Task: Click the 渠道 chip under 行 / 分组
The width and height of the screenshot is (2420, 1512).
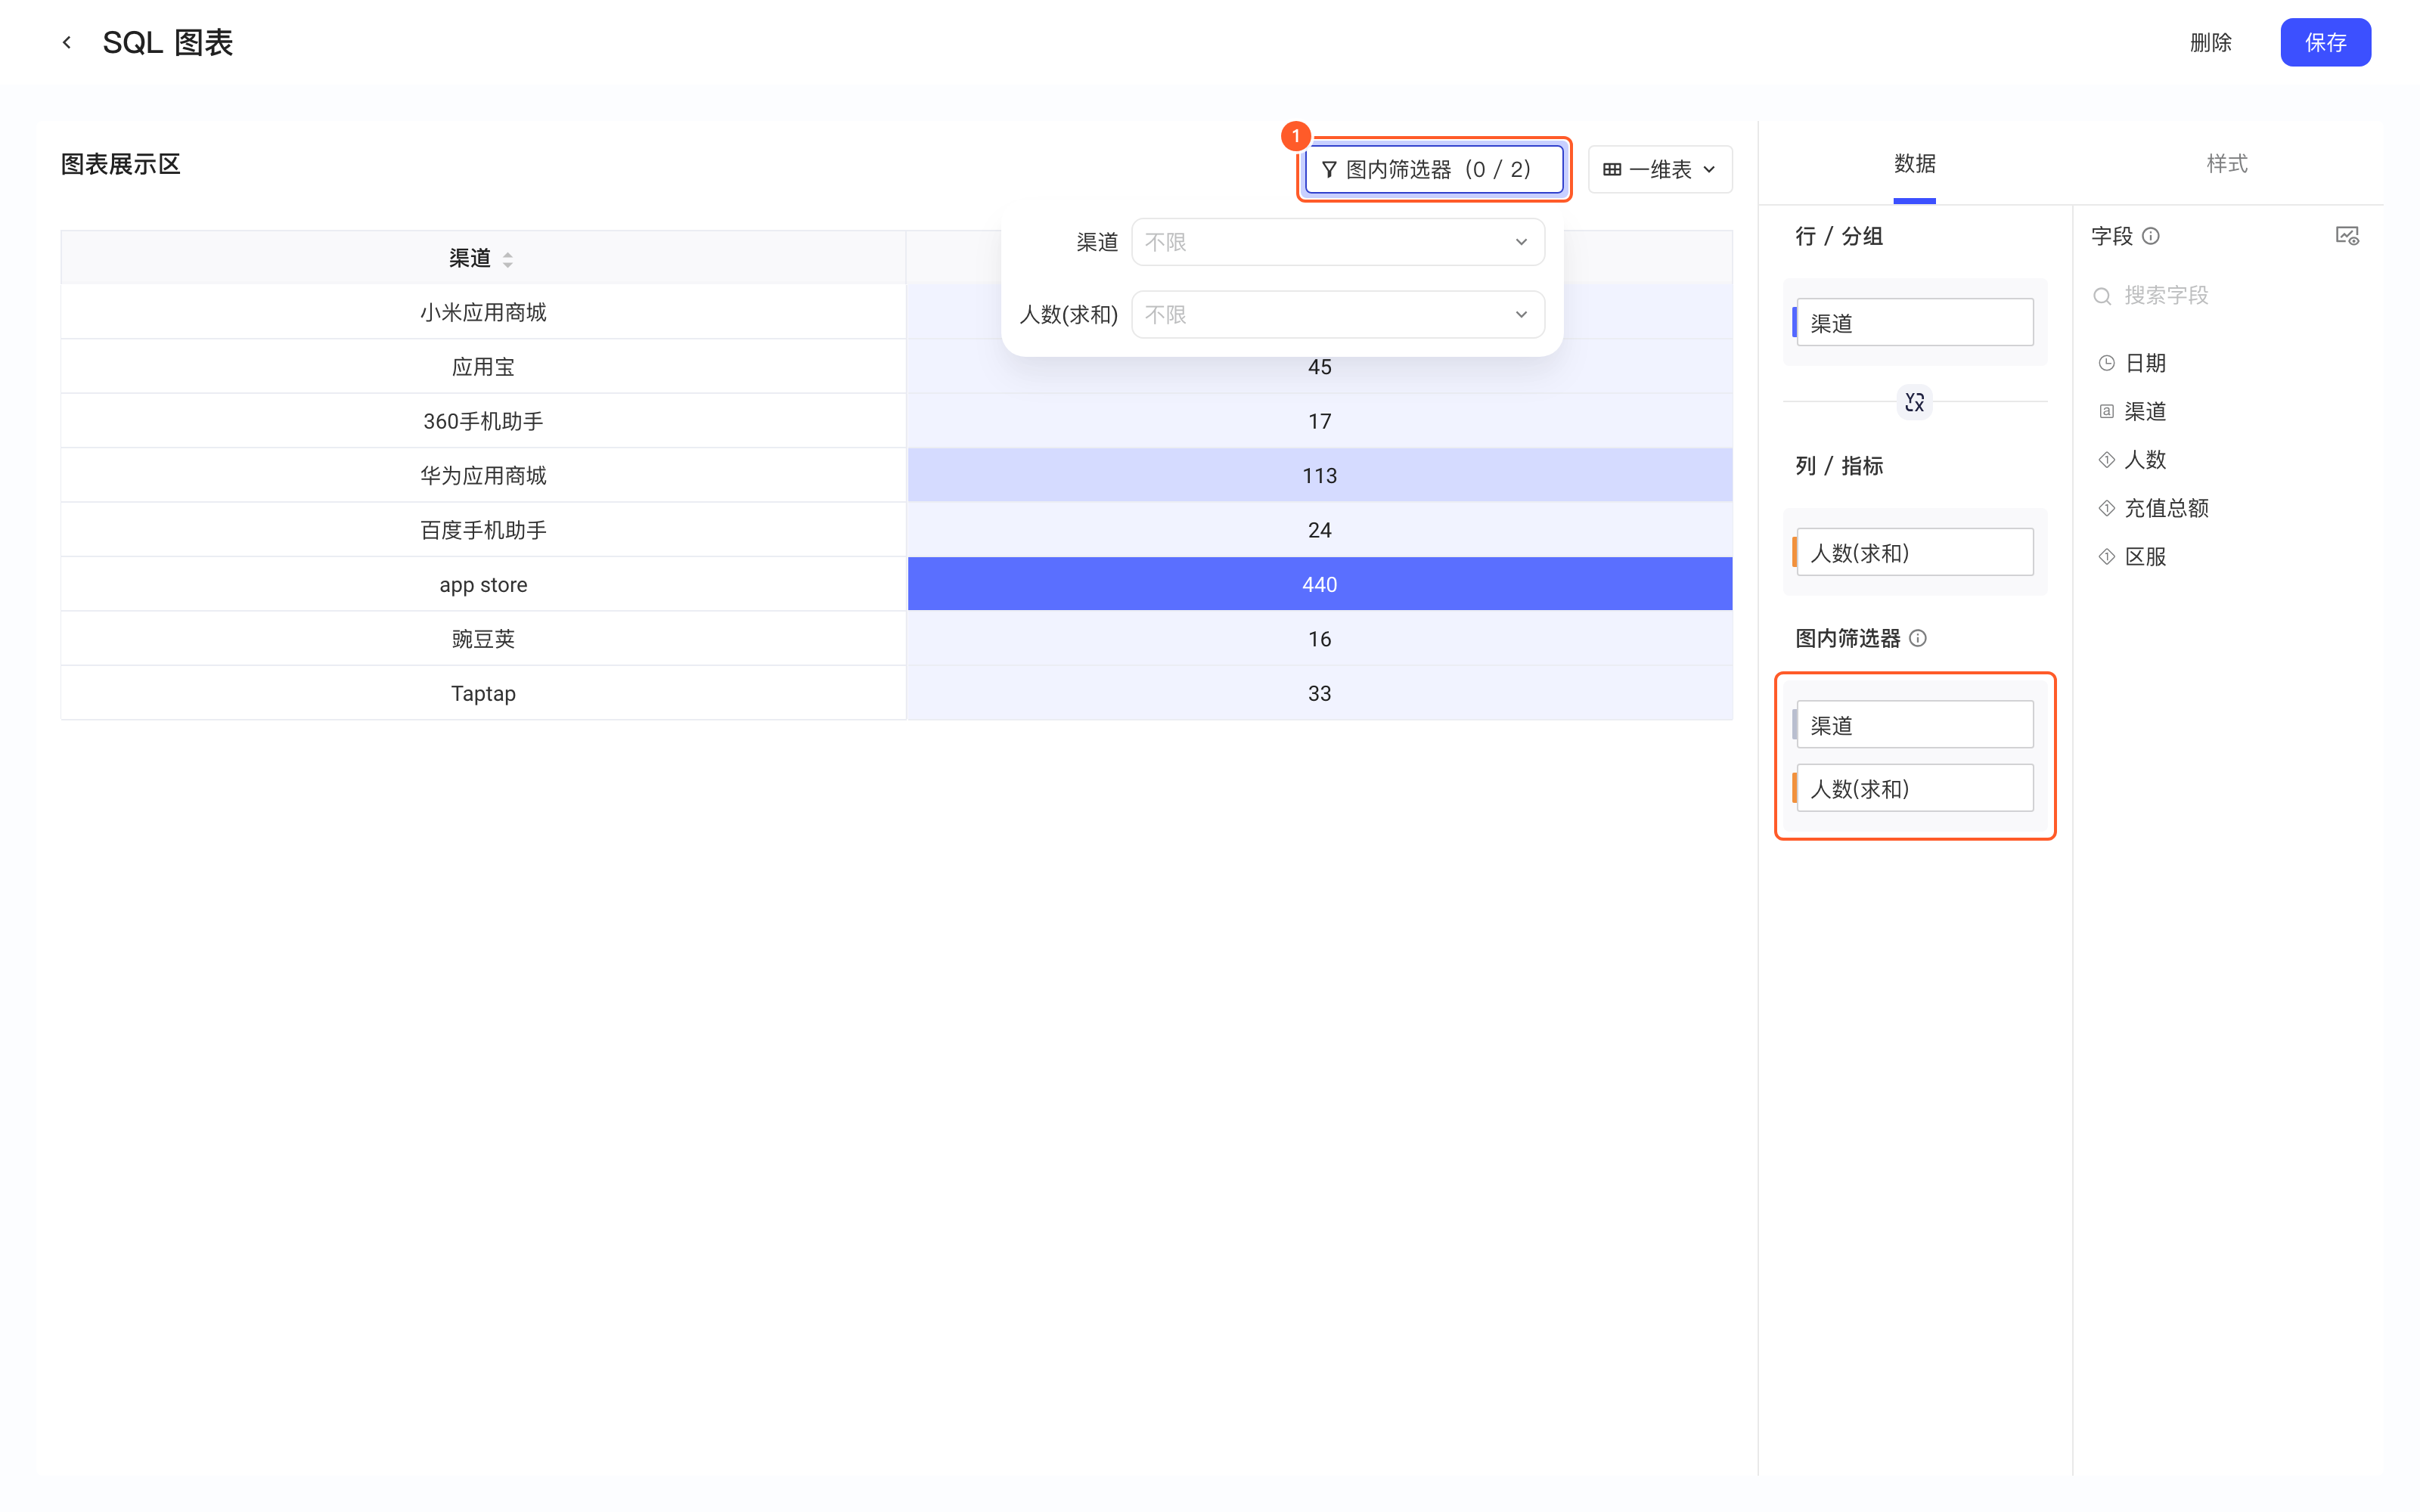Action: (x=1914, y=323)
